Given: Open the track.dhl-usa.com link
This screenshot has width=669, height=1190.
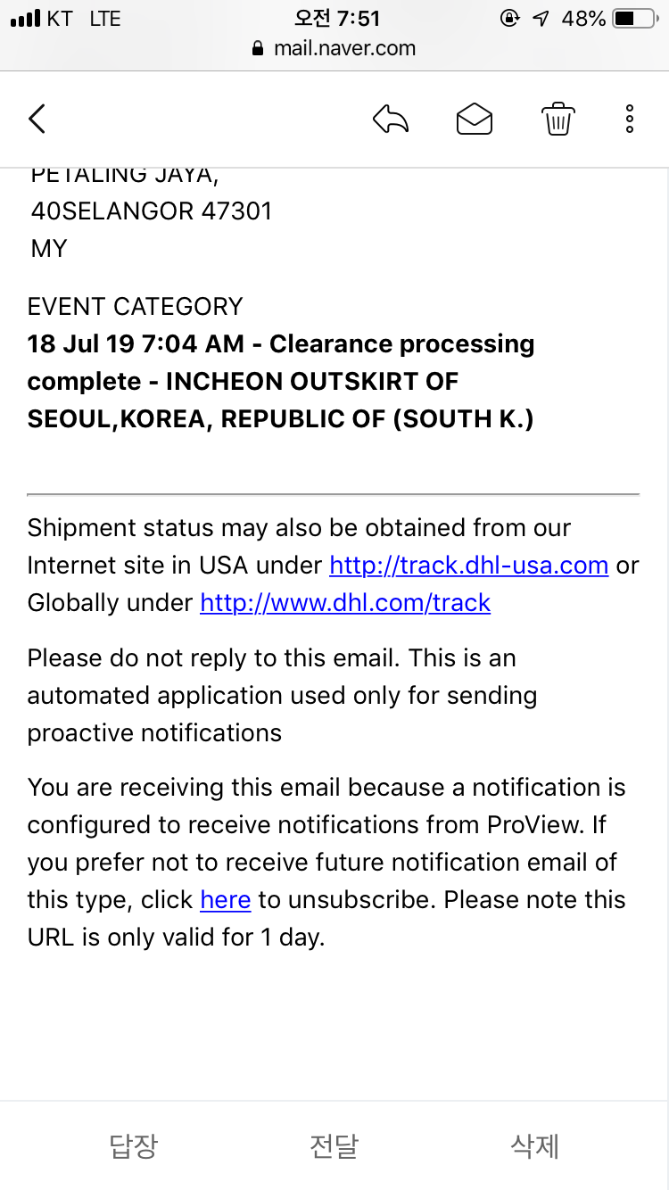Looking at the screenshot, I should (469, 565).
